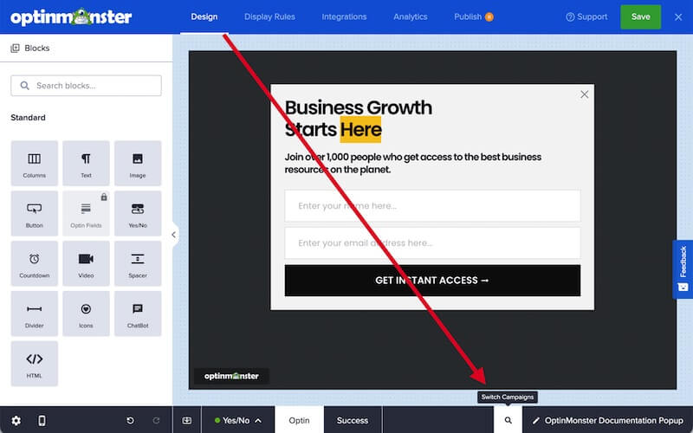This screenshot has width=693, height=433.
Task: Add an HTML block
Action: (35, 363)
